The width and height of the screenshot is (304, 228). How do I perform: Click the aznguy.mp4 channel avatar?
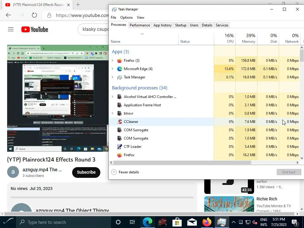(13, 172)
